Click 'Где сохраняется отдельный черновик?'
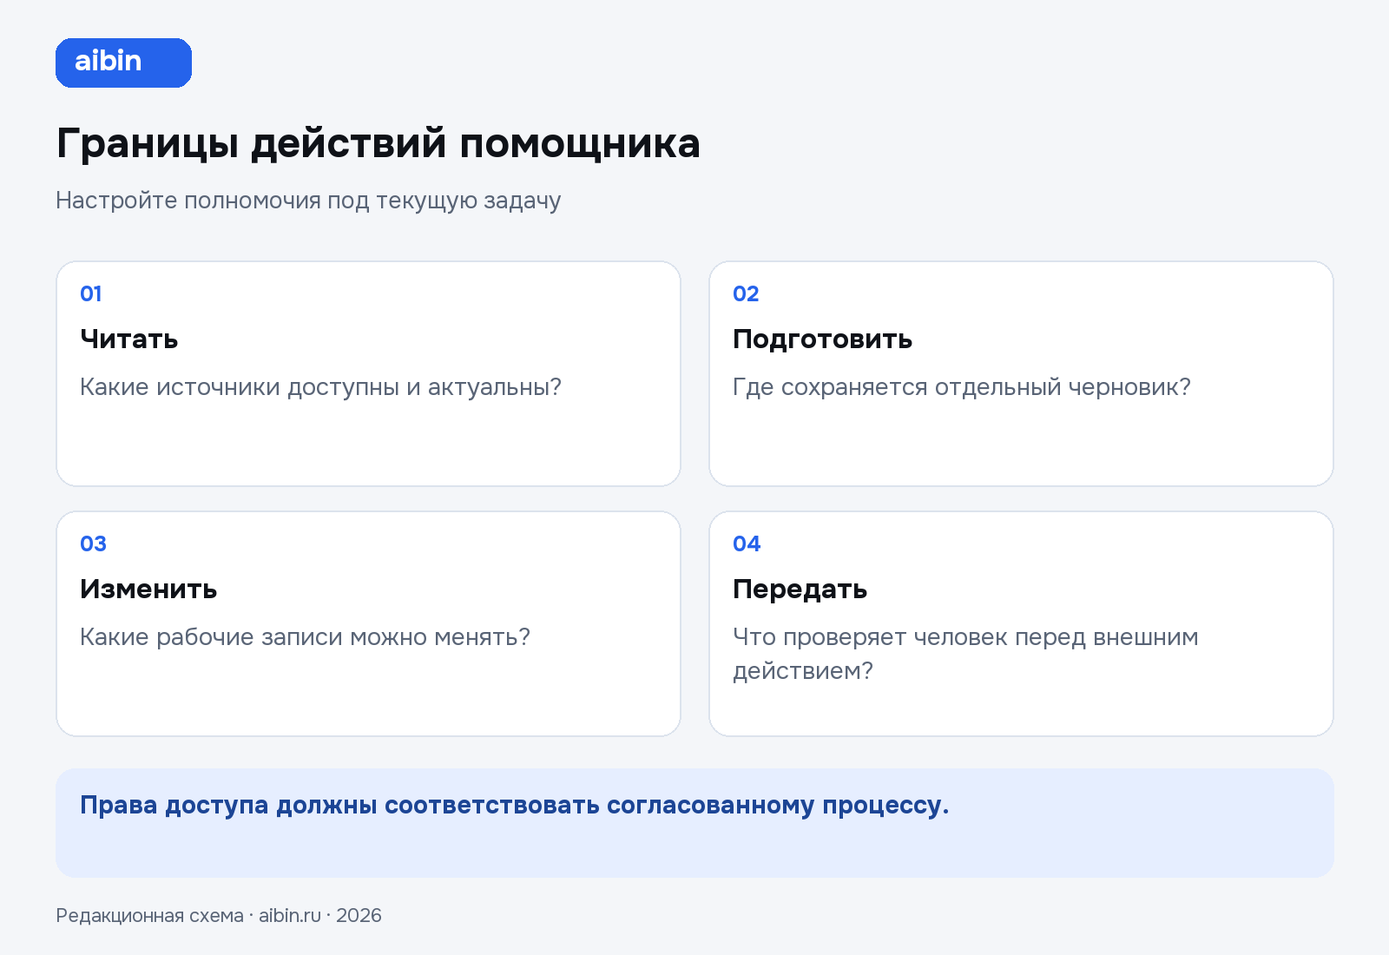 tap(962, 387)
